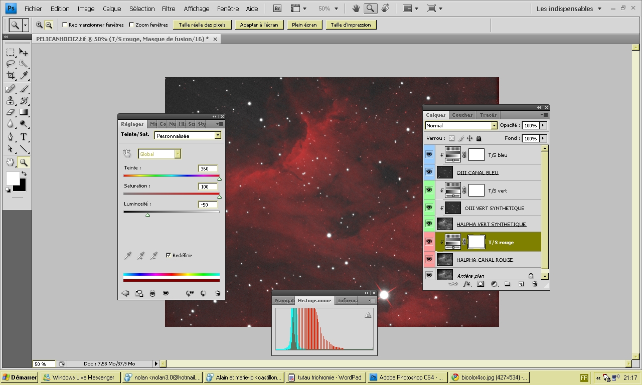This screenshot has width=642, height=385.
Task: Click the Adapter à l'écran button
Action: [259, 25]
